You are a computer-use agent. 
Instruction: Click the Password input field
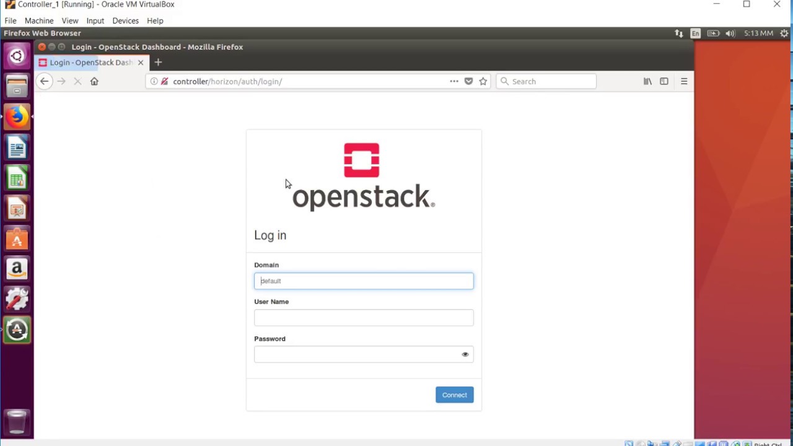(x=364, y=354)
